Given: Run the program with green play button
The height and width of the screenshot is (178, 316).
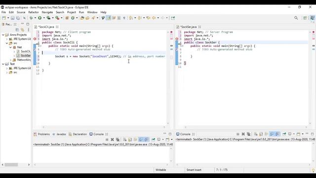Looking at the screenshot, I should tap(39, 18).
